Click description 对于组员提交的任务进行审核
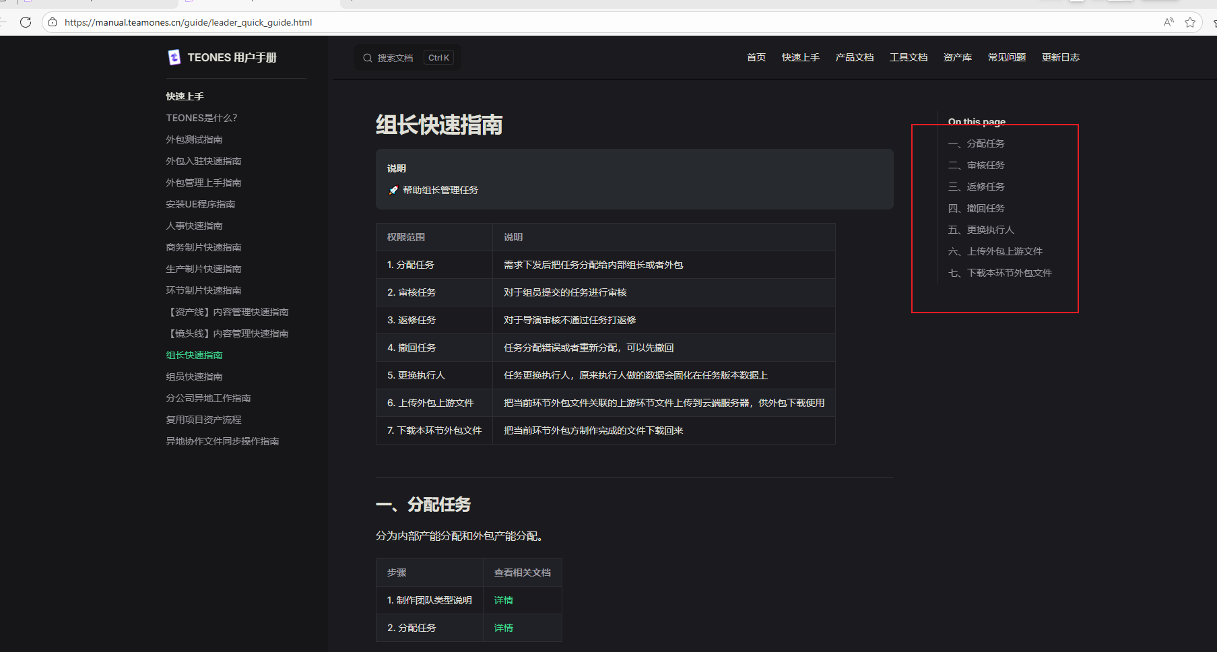The width and height of the screenshot is (1217, 652). [x=565, y=292]
